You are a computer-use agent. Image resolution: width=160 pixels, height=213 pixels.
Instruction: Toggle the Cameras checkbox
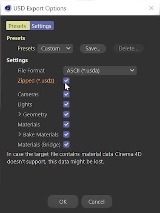pyautogui.click(x=66, y=94)
